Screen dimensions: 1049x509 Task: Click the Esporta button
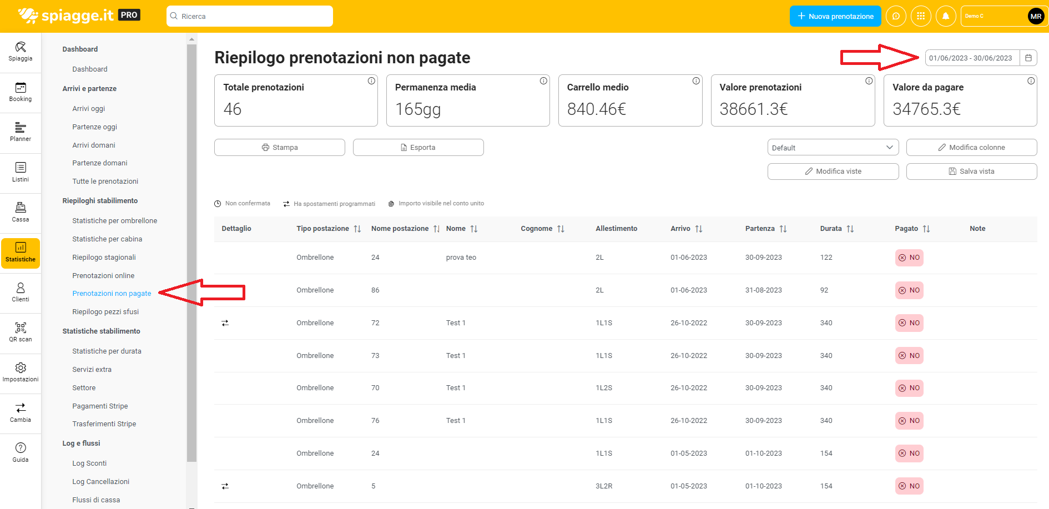coord(418,148)
